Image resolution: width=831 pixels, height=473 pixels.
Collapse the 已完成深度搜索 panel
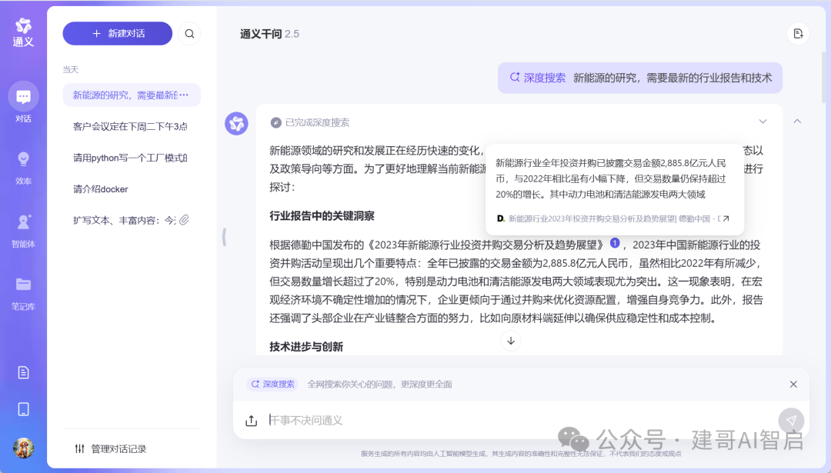[763, 122]
